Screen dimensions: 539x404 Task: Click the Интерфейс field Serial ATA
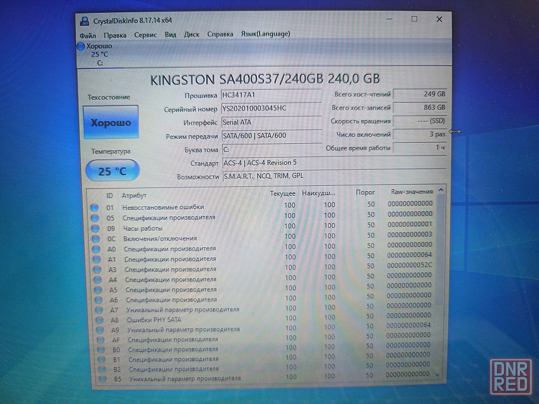coord(271,122)
